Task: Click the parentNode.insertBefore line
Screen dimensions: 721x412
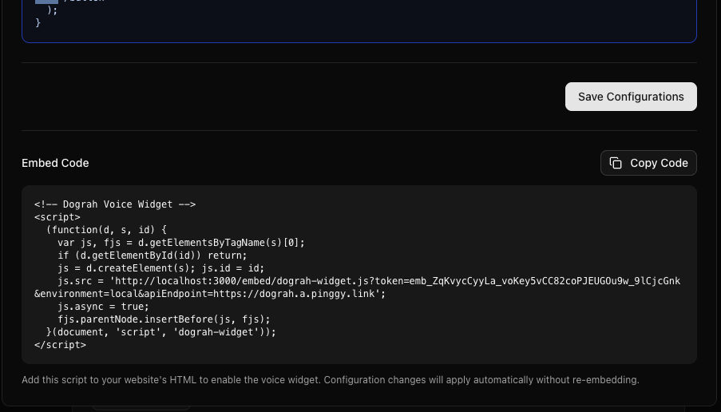Action: (164, 319)
